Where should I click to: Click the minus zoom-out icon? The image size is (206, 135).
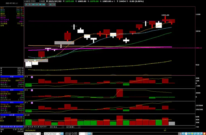tap(189, 134)
